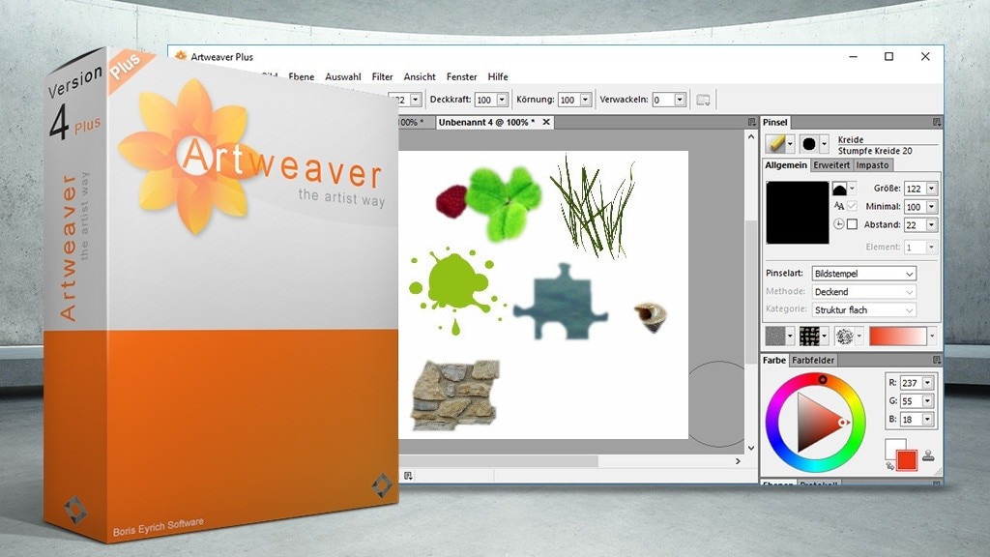Select the Allgemein tab
This screenshot has height=557, width=990.
[x=786, y=164]
